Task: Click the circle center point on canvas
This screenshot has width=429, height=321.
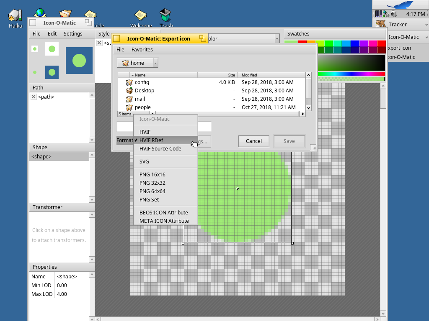Action: [238, 189]
